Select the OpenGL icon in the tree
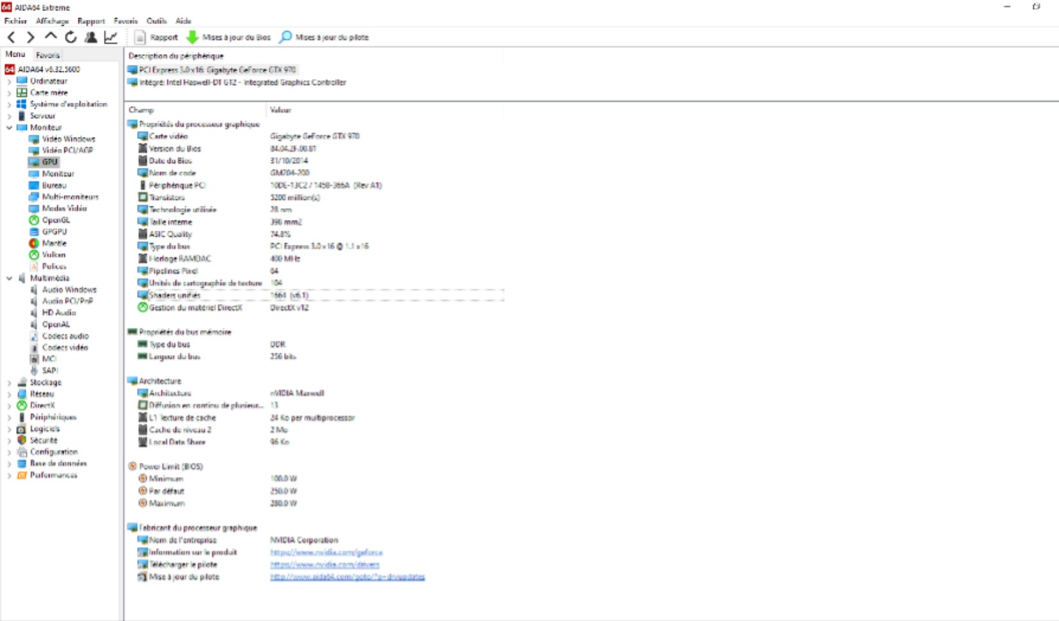Viewport: 1059px width, 621px height. [34, 220]
